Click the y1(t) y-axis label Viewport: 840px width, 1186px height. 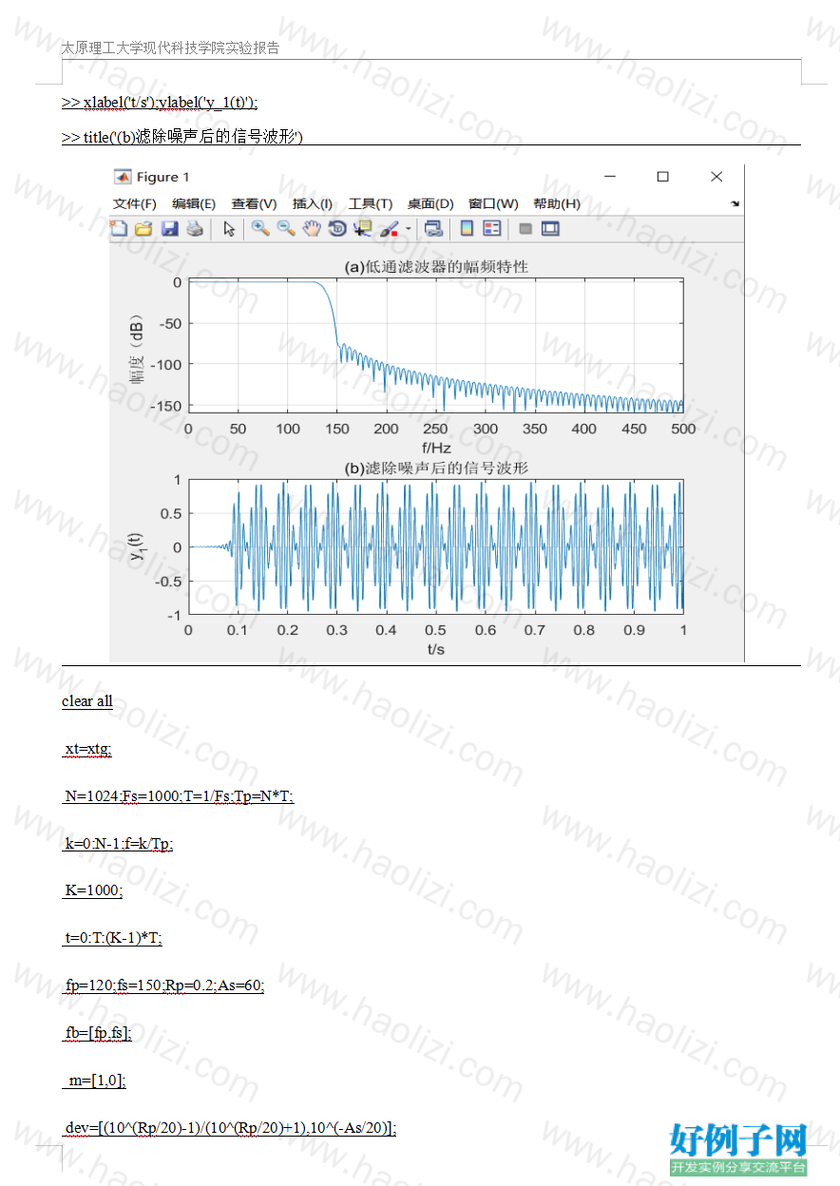138,546
